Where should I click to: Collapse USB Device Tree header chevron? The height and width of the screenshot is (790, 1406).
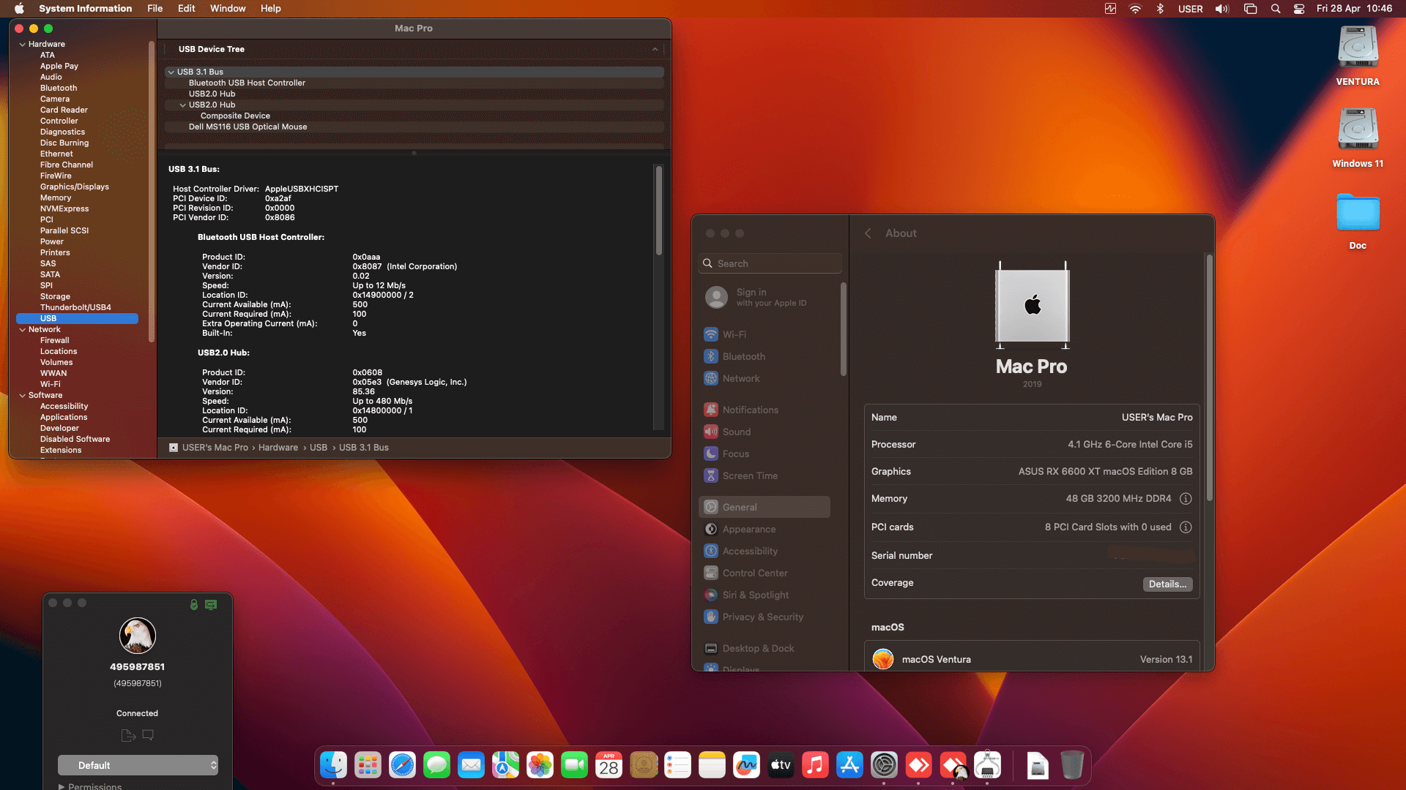[x=655, y=50]
